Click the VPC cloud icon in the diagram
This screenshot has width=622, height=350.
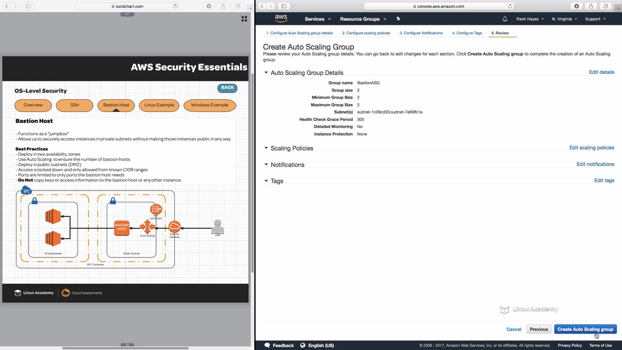point(27,191)
